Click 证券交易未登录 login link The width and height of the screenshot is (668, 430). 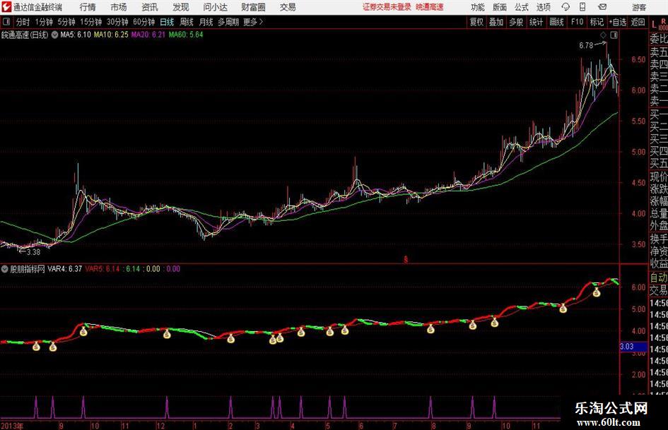(387, 7)
